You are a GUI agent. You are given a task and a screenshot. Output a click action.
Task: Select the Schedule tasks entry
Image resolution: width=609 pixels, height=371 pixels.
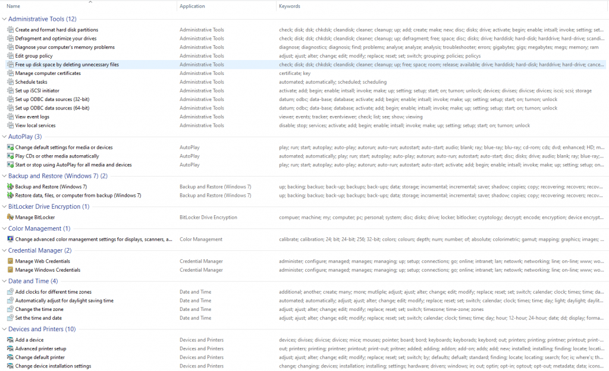point(31,82)
